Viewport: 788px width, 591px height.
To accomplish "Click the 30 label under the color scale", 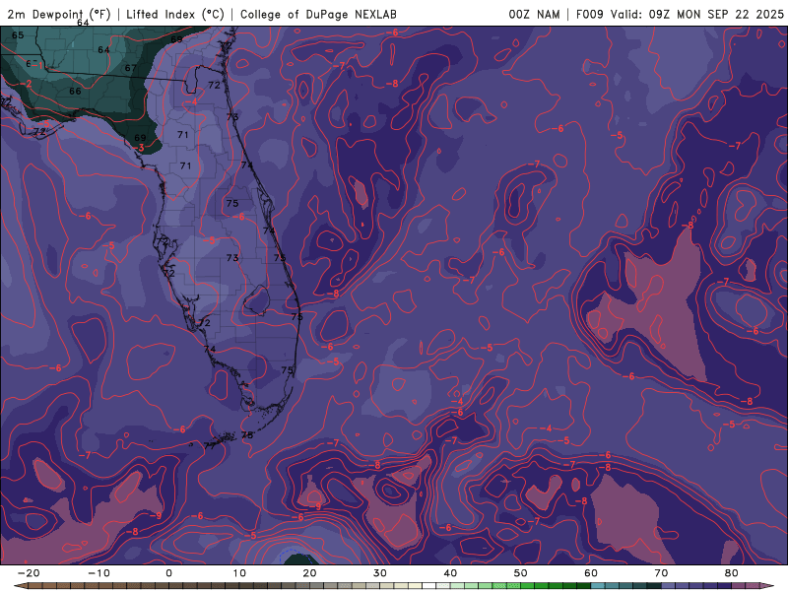I will 380,573.
